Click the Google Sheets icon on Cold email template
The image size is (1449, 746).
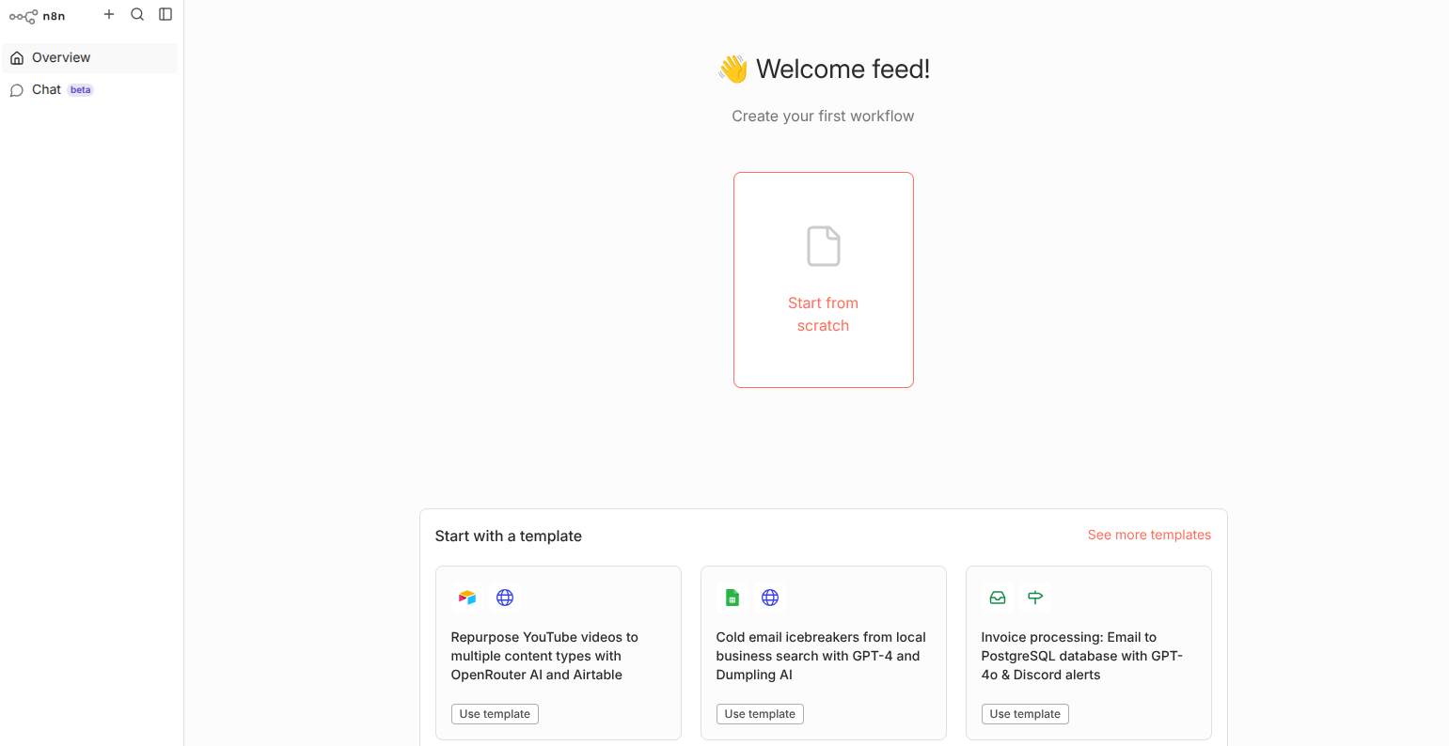pyautogui.click(x=732, y=598)
